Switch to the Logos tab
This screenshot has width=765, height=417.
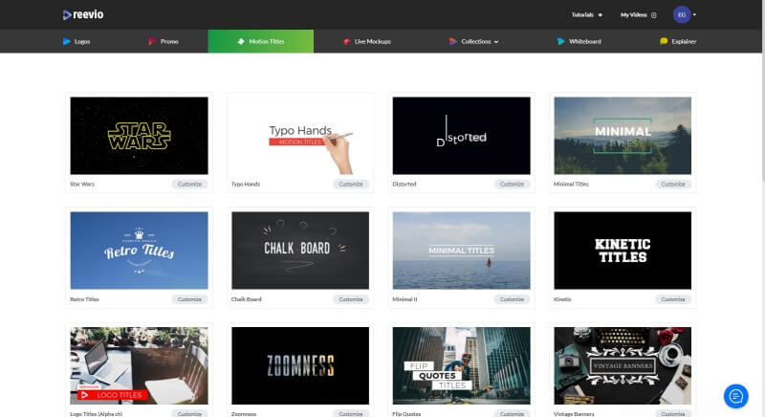[x=76, y=41]
